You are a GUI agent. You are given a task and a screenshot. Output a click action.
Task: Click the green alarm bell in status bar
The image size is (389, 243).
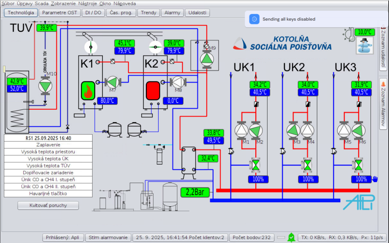pyautogui.click(x=291, y=237)
